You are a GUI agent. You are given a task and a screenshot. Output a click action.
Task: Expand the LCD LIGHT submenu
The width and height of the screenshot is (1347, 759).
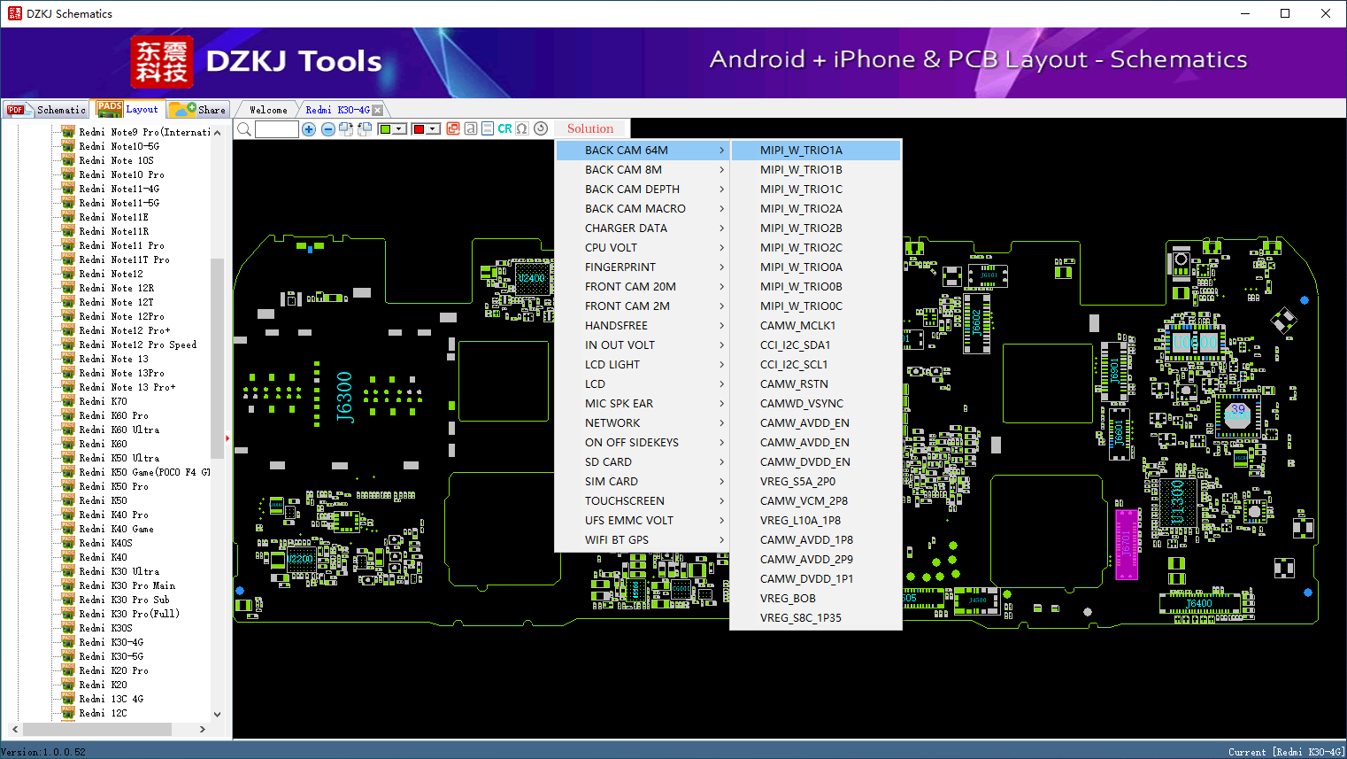coord(642,365)
